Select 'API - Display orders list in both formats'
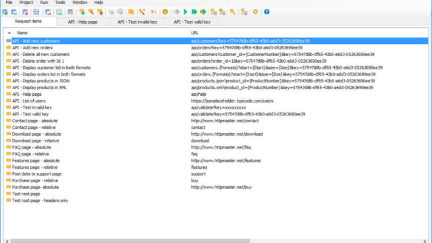Screen dimensions: 432x243 (217, 74)
